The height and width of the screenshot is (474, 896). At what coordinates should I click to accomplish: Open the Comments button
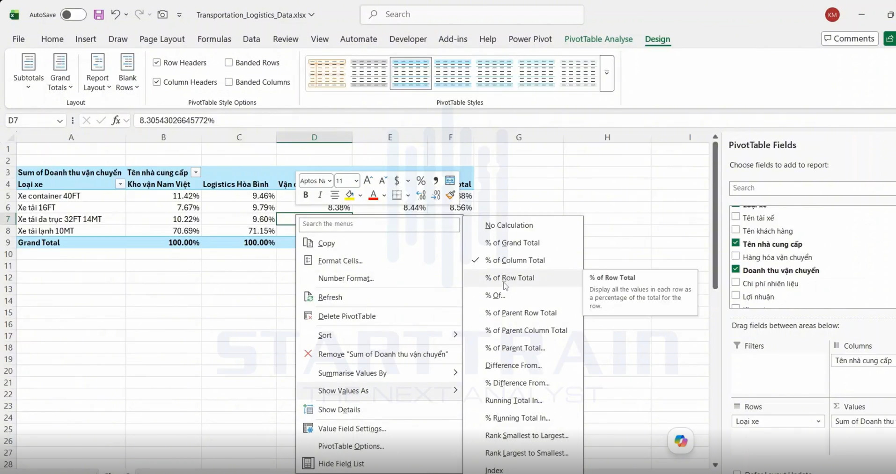tap(849, 38)
